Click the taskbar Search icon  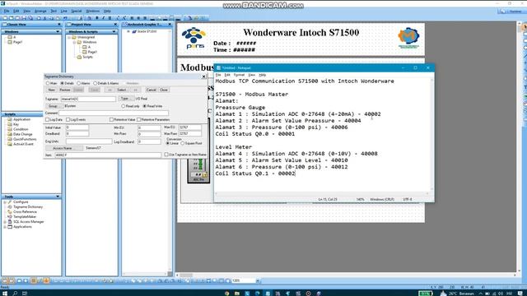[x=15, y=294]
